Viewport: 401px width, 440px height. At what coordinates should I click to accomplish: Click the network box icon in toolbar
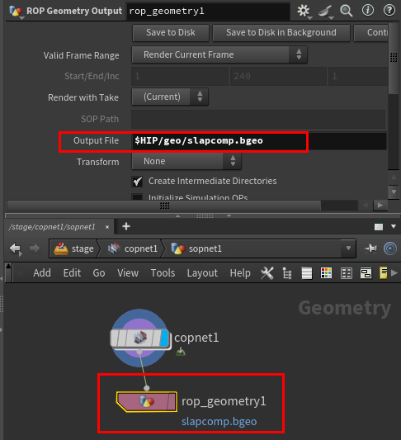pyautogui.click(x=366, y=273)
